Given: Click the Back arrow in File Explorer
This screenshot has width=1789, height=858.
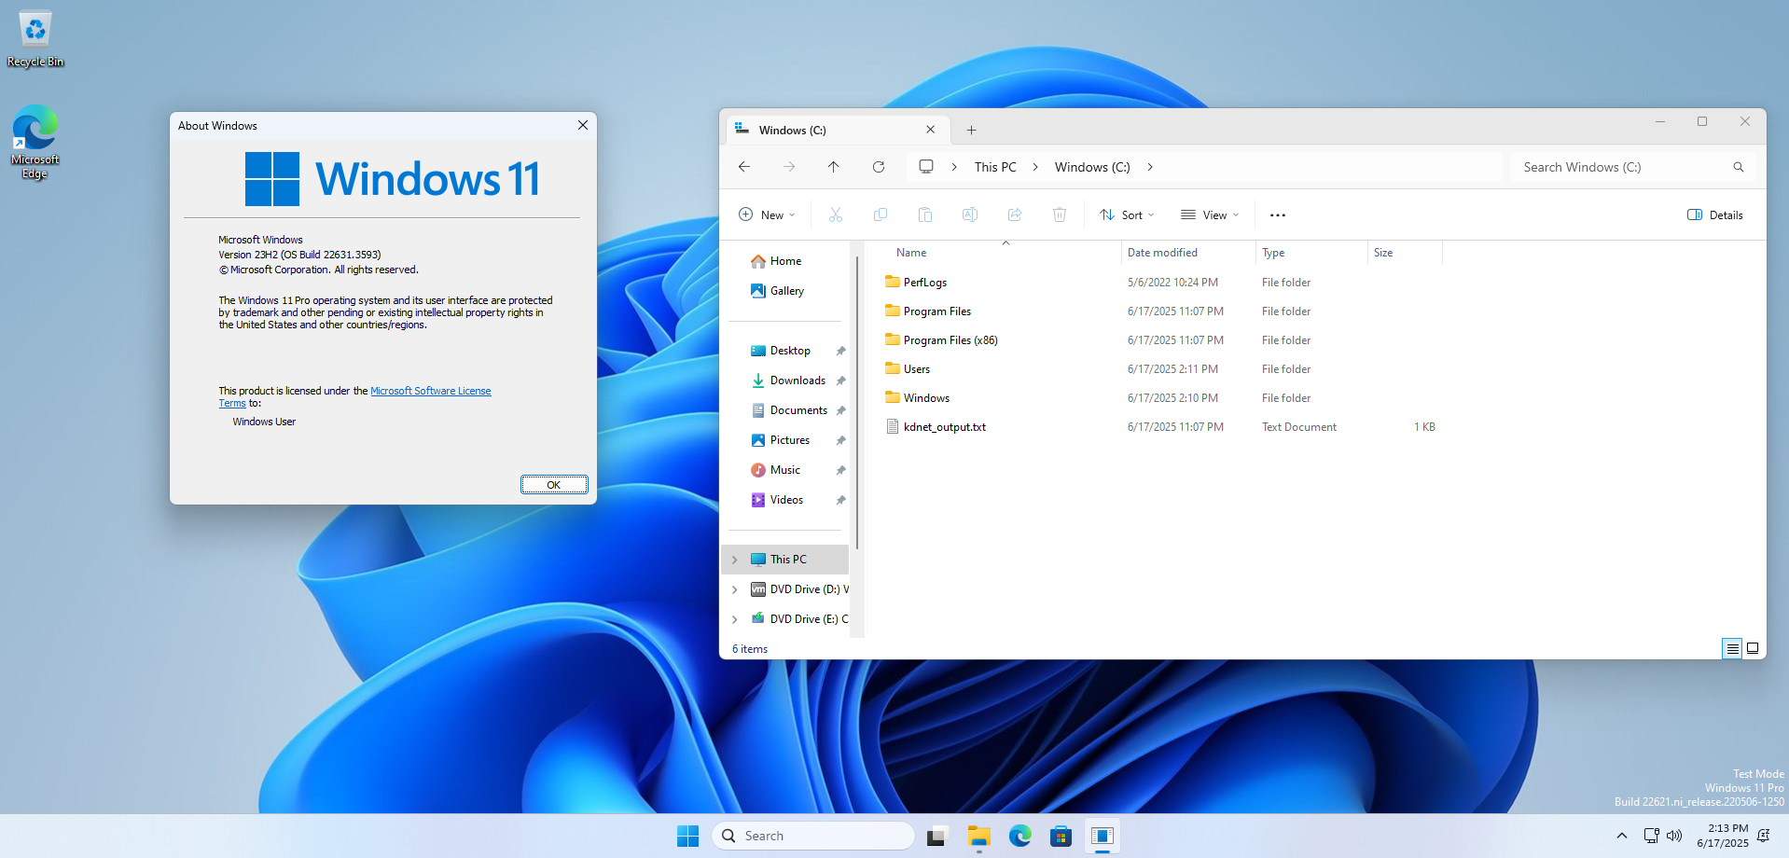Looking at the screenshot, I should [744, 167].
